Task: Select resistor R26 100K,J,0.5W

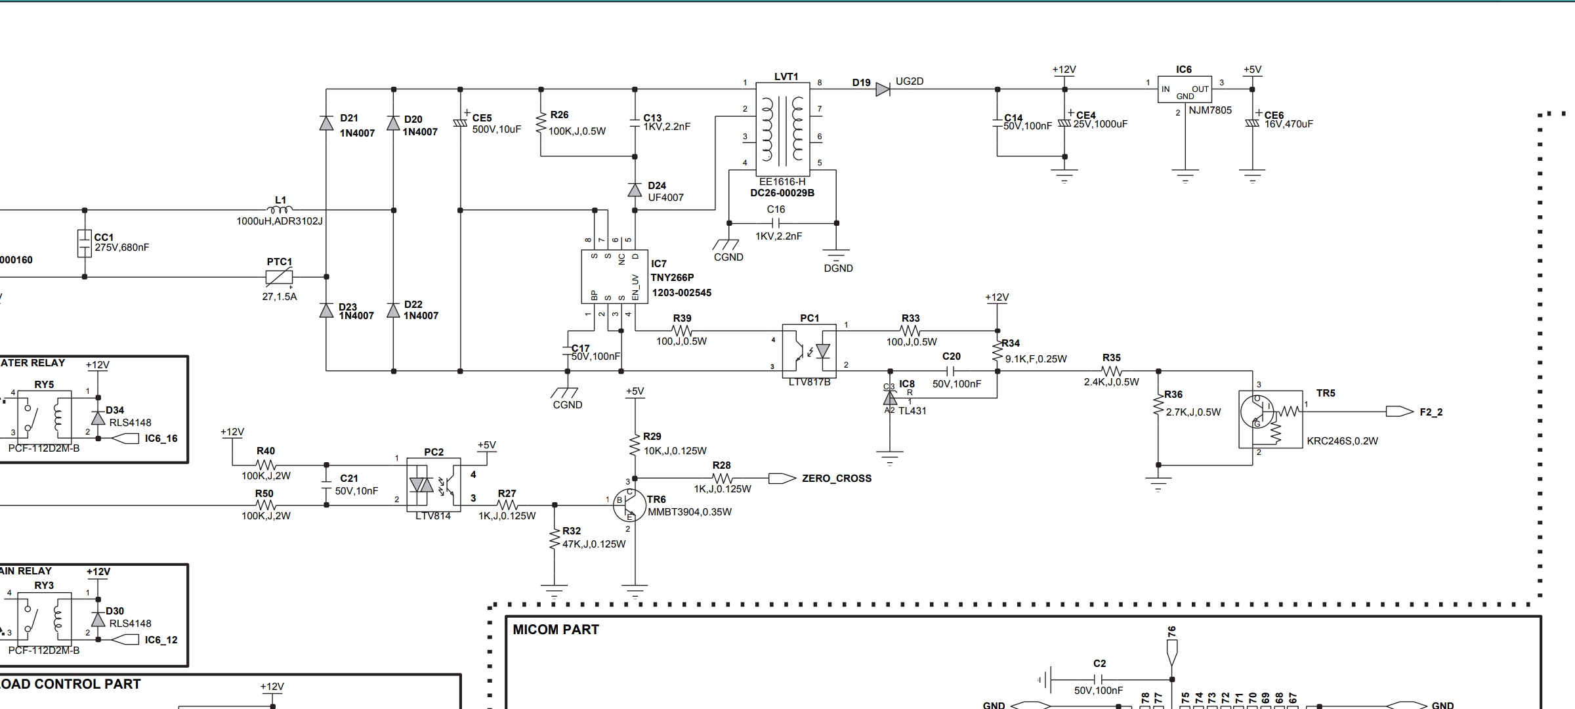Action: coord(541,123)
